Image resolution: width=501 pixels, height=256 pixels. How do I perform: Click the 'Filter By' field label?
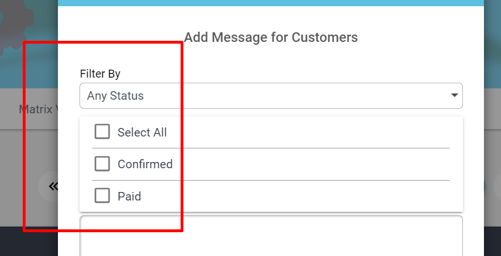(x=100, y=74)
